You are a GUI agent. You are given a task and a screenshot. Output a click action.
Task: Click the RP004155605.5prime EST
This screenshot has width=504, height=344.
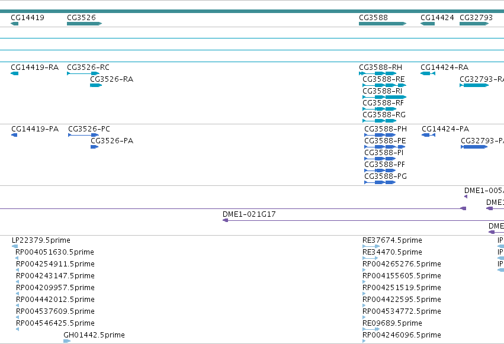click(402, 277)
